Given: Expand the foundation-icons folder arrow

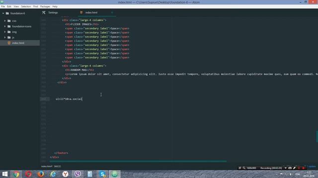Looking at the screenshot, I should (x=5, y=26).
